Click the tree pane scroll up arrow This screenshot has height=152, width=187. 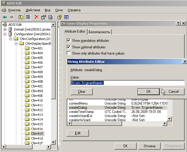click(53, 25)
